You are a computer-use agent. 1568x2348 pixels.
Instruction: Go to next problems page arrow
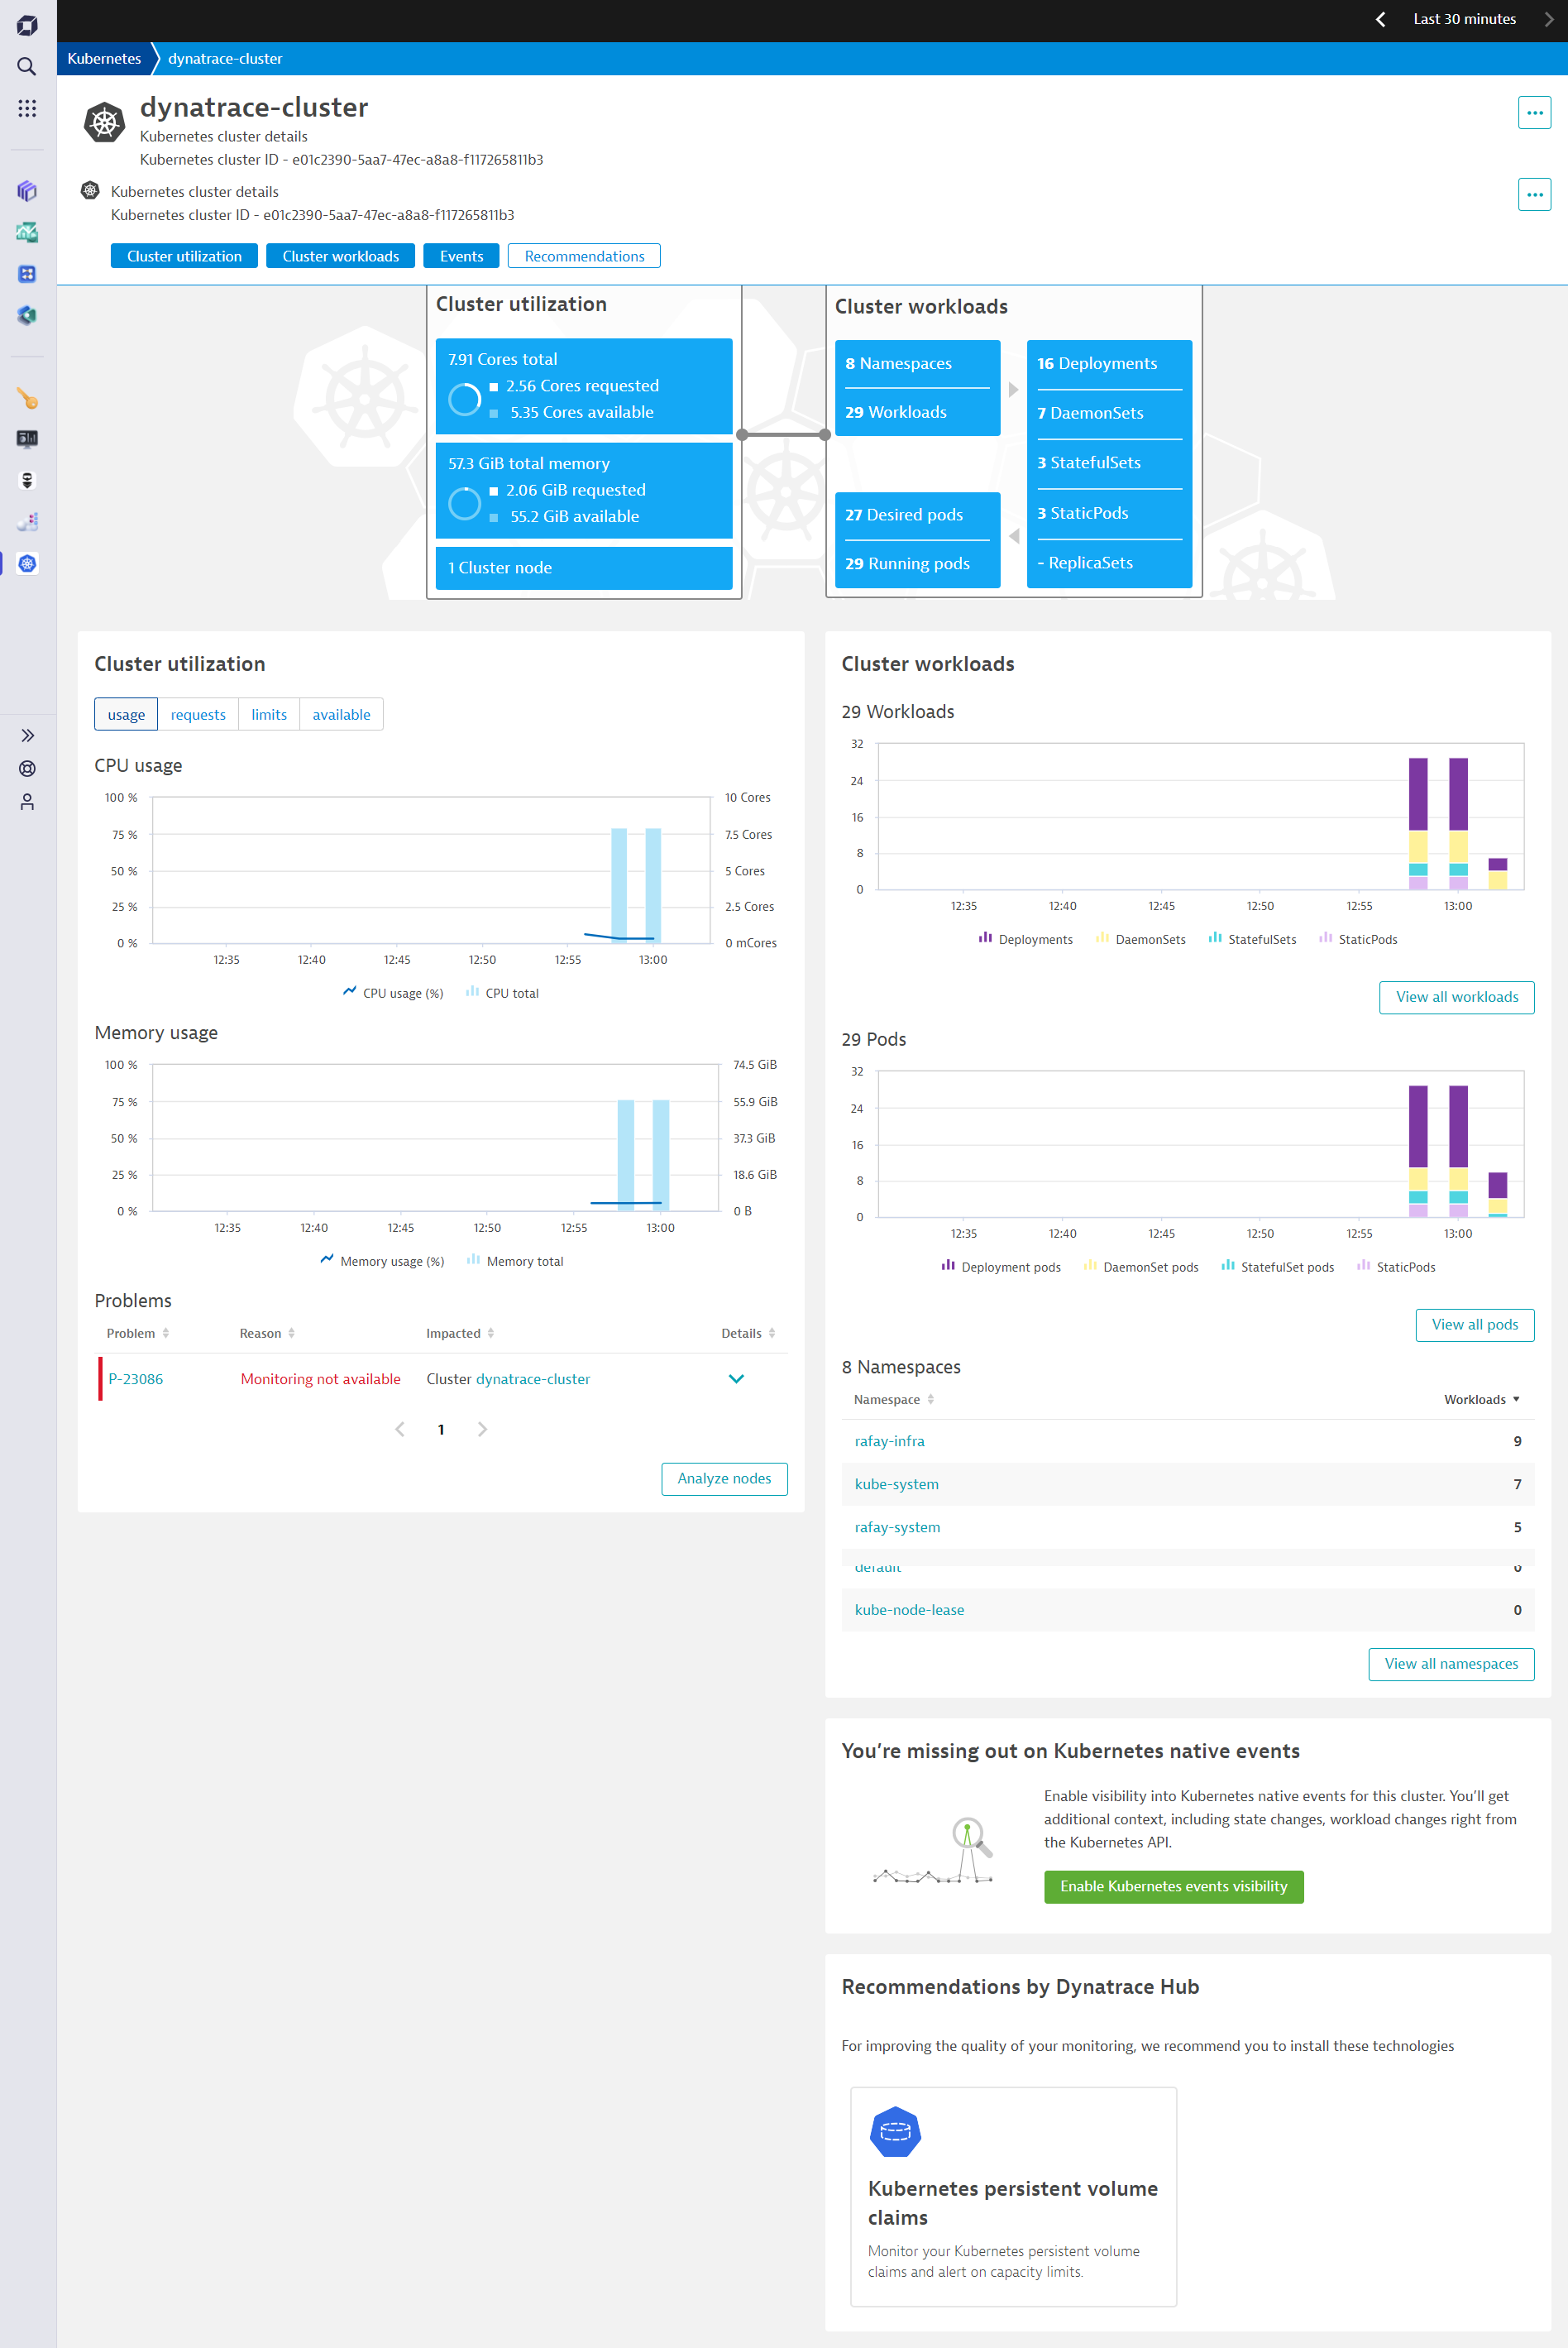click(x=482, y=1429)
